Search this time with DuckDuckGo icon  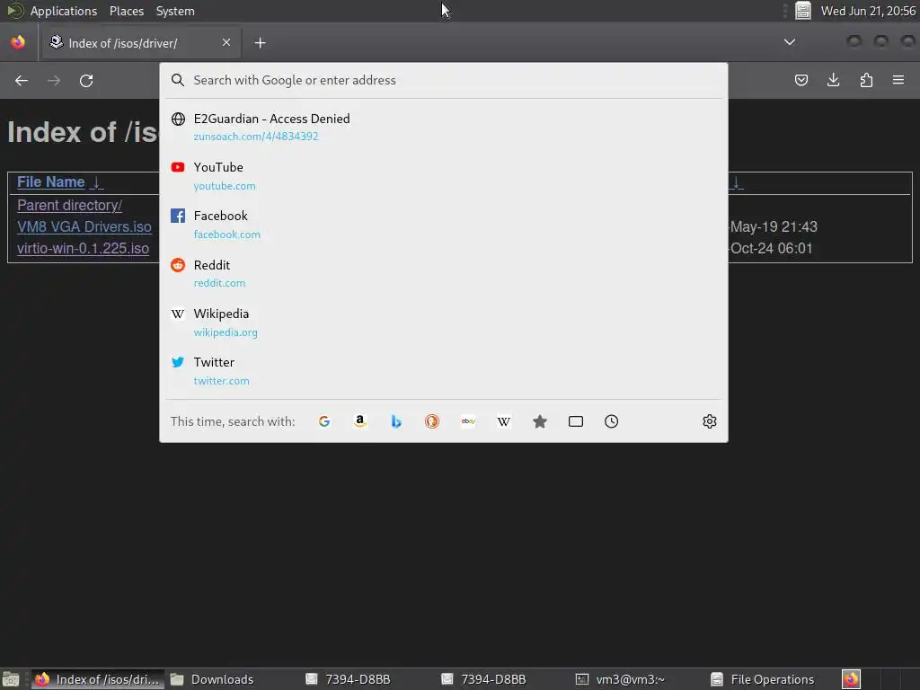tap(432, 421)
